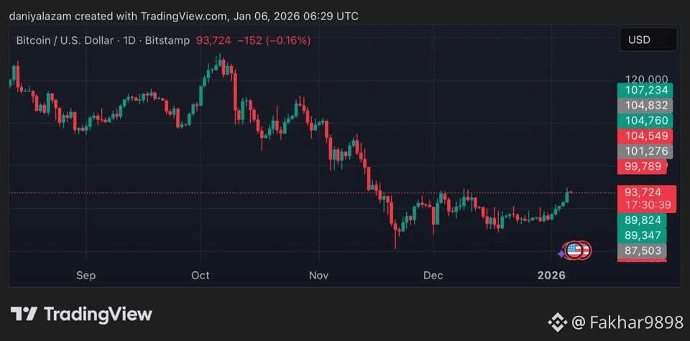This screenshot has width=690, height=341.
Task: Click the daniyalazam TradingView.com credit text
Action: click(x=184, y=17)
